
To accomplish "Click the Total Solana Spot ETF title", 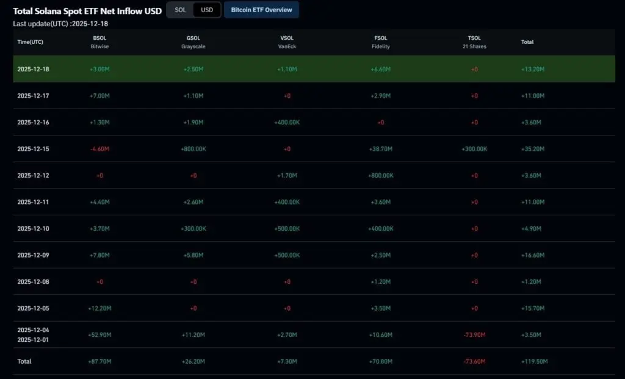I will coord(87,10).
